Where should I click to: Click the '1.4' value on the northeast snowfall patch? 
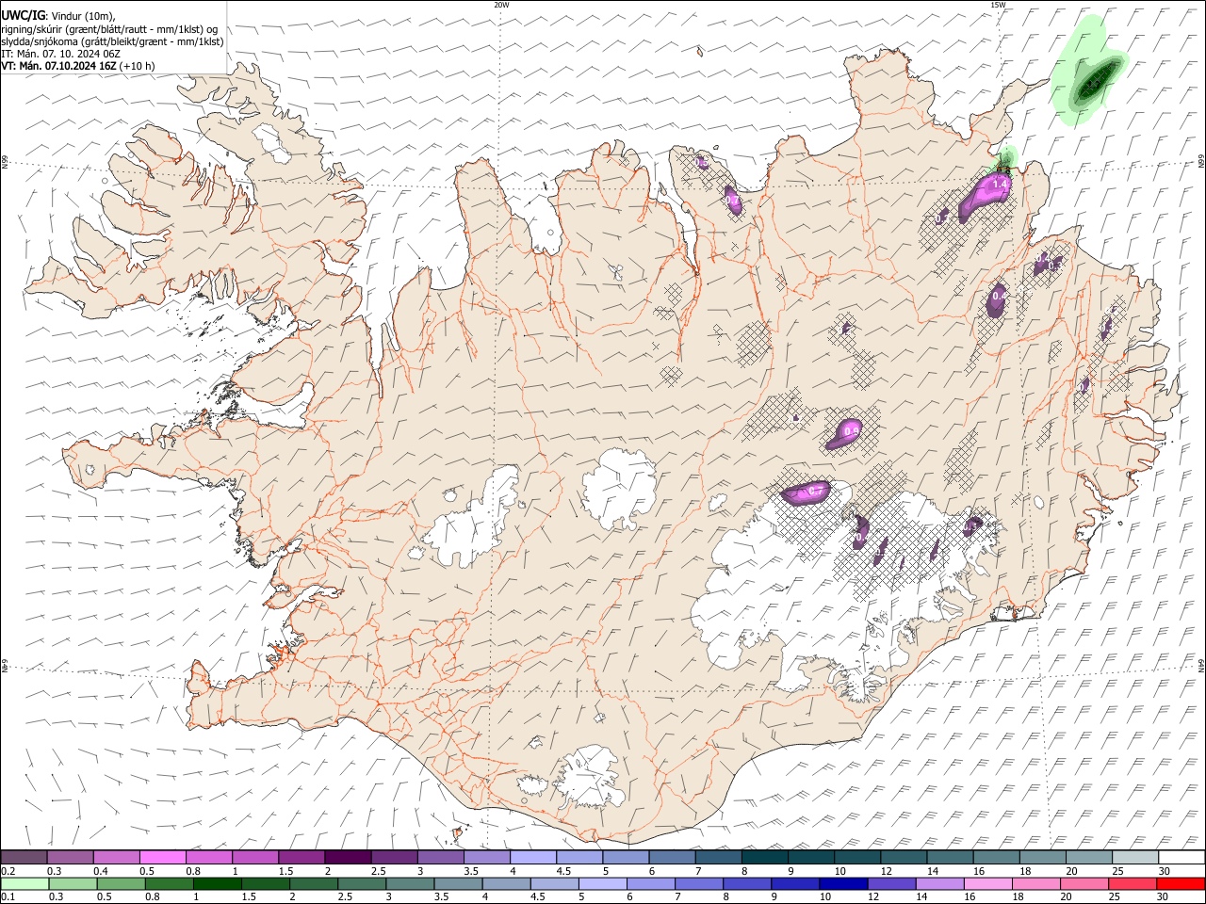coord(1000,185)
